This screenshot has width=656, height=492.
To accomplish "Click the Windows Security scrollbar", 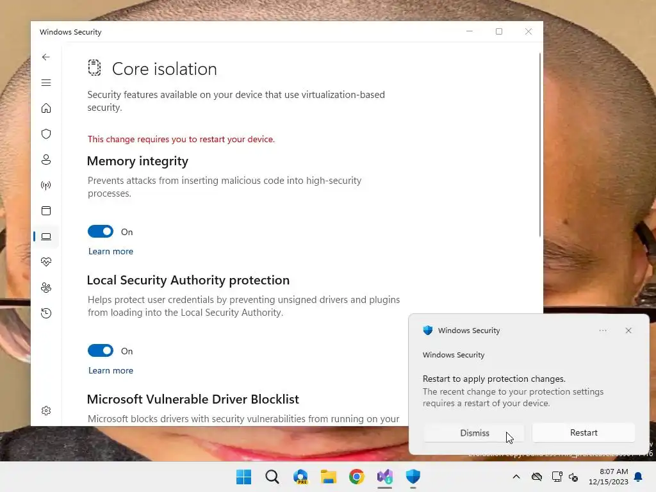I will tap(540, 145).
